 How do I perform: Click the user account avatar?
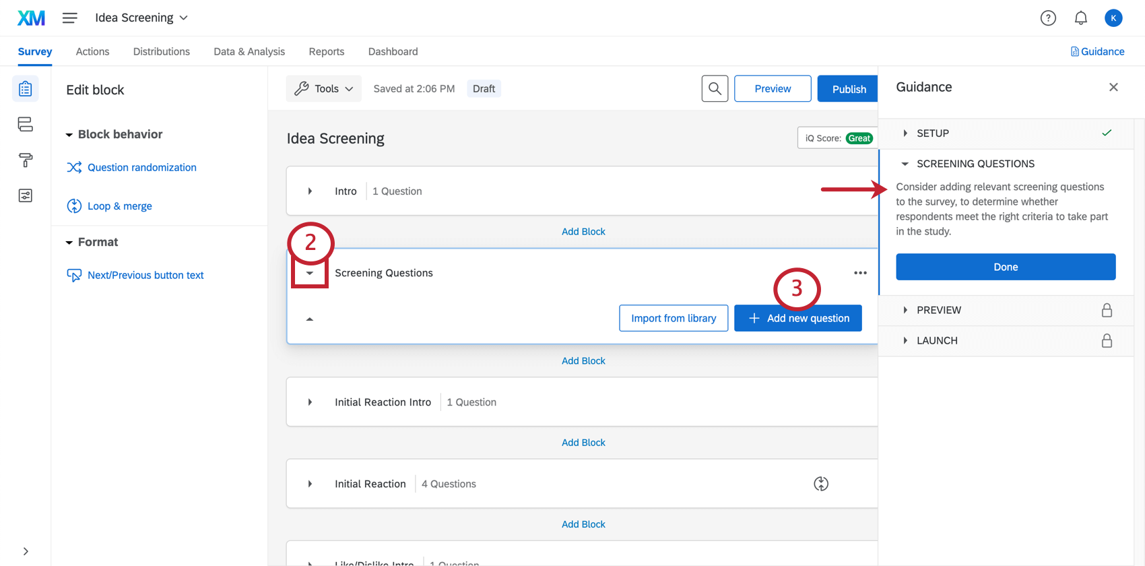pos(1113,18)
